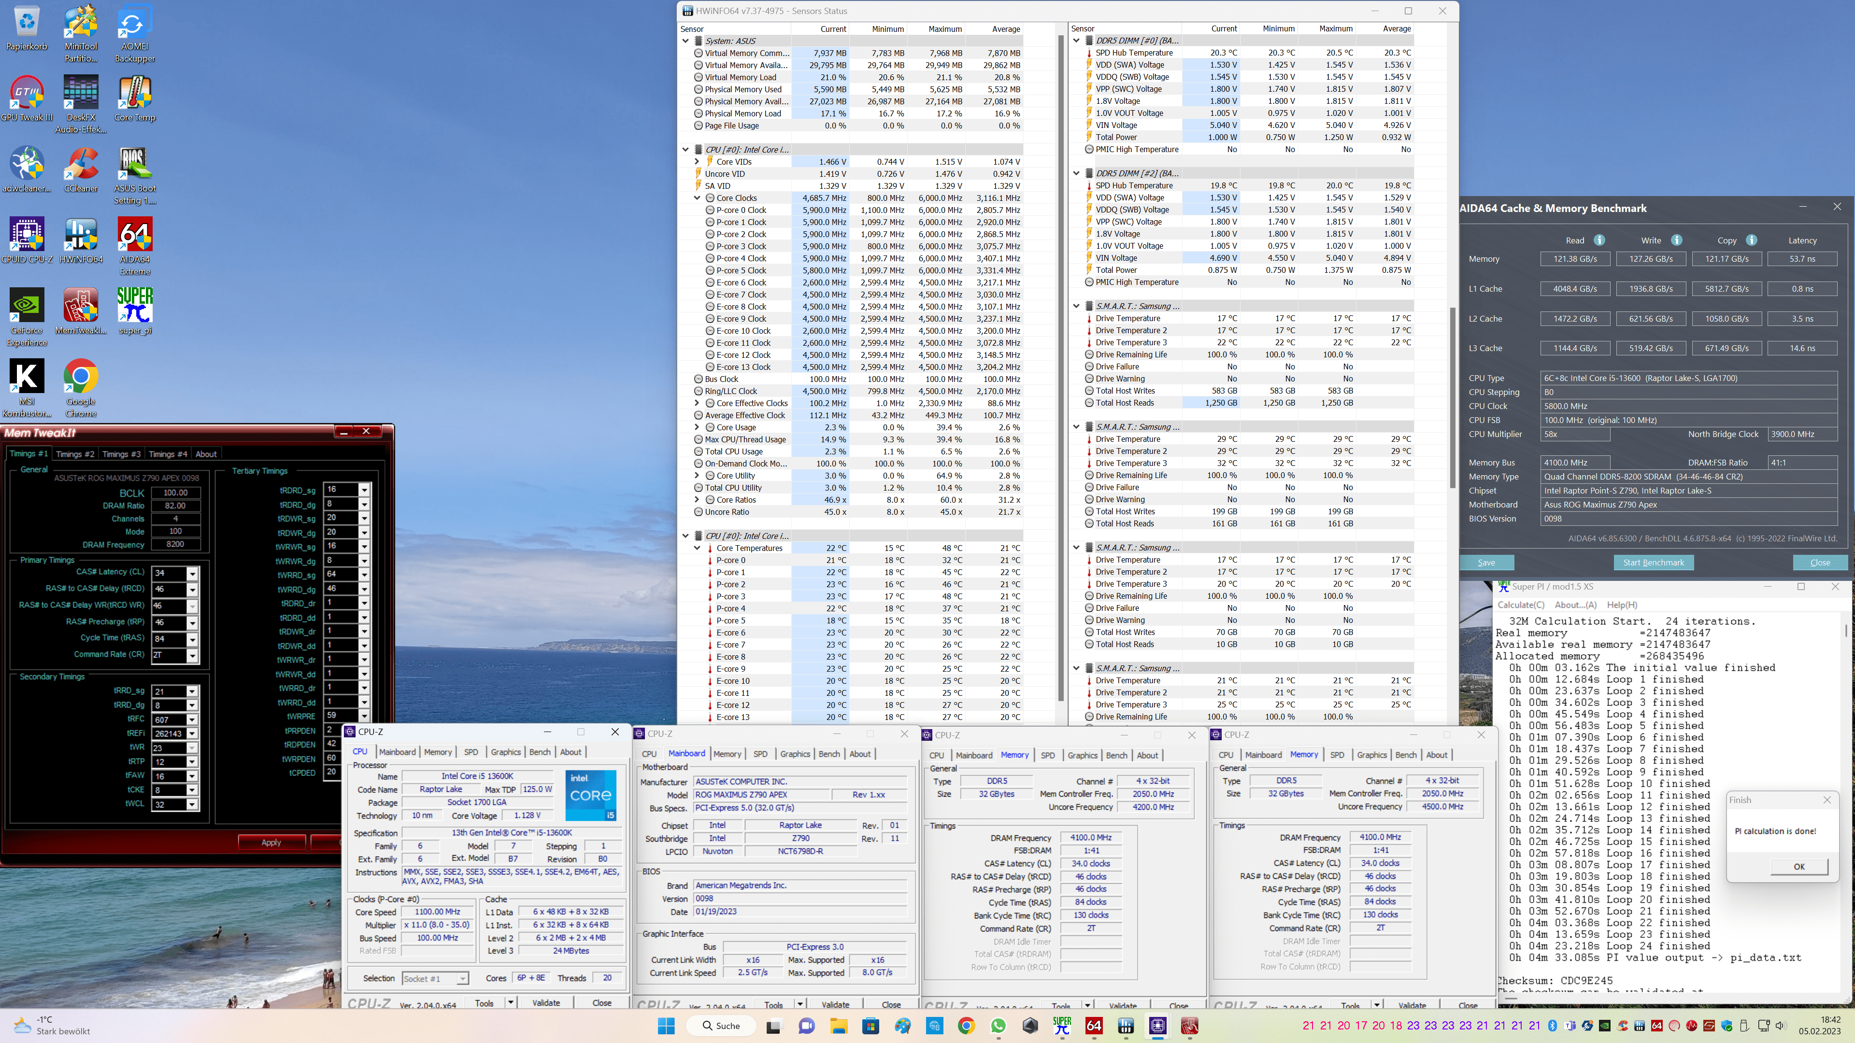This screenshot has width=1855, height=1043.
Task: Switch to Timings #2 tab in Mem TweakIt
Action: [x=75, y=454]
